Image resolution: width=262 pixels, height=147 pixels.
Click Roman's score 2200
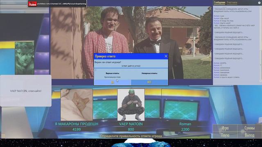click(185, 129)
